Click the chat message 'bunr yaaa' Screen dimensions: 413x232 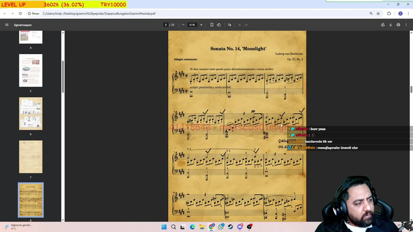(x=318, y=129)
